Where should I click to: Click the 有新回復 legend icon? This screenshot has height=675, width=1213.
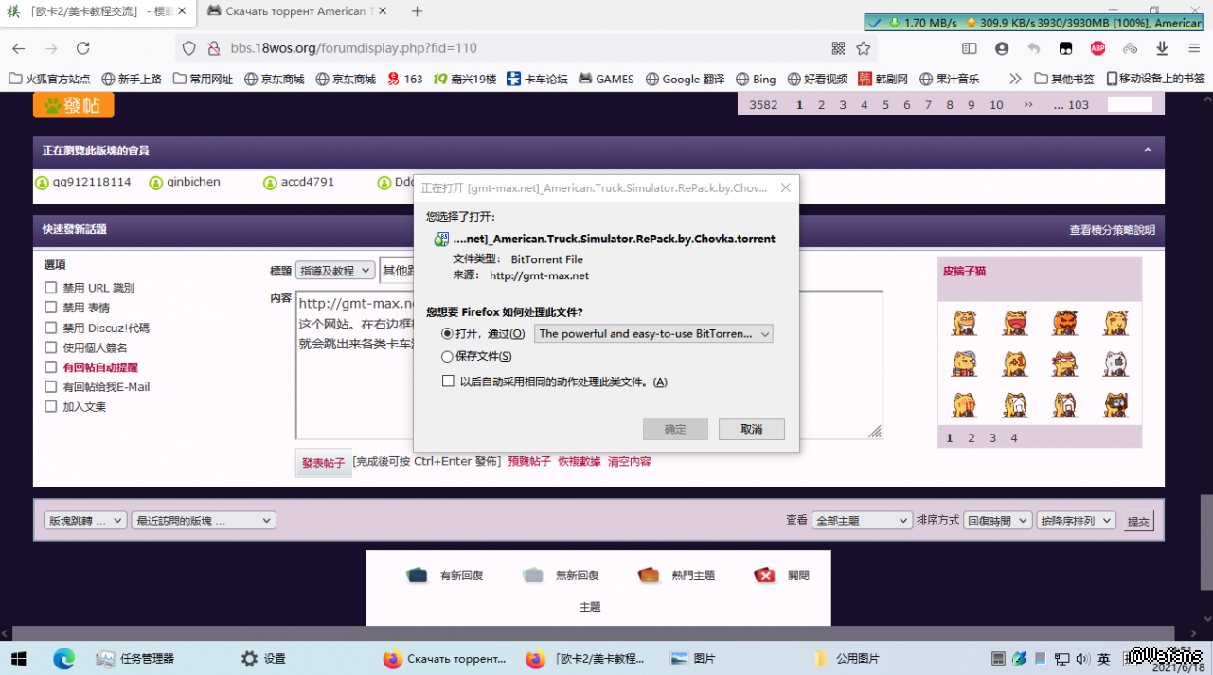418,575
